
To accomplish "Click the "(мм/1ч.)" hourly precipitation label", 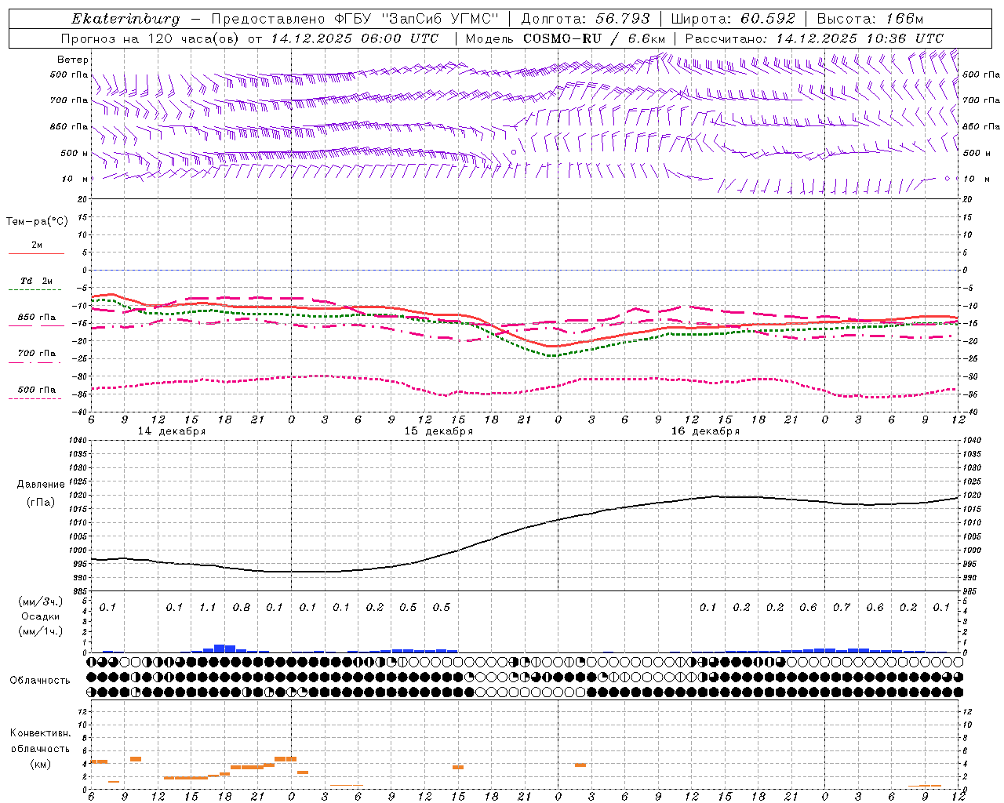I will click(41, 631).
